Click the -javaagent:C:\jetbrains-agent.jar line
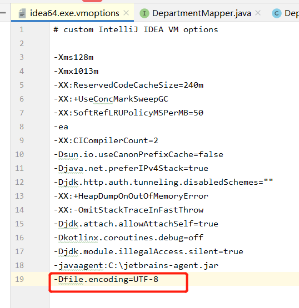Screen dimensions: 299x308 pyautogui.click(x=136, y=265)
